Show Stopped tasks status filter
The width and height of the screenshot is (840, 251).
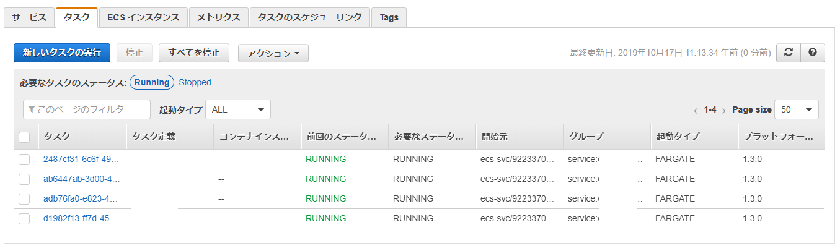coord(195,82)
